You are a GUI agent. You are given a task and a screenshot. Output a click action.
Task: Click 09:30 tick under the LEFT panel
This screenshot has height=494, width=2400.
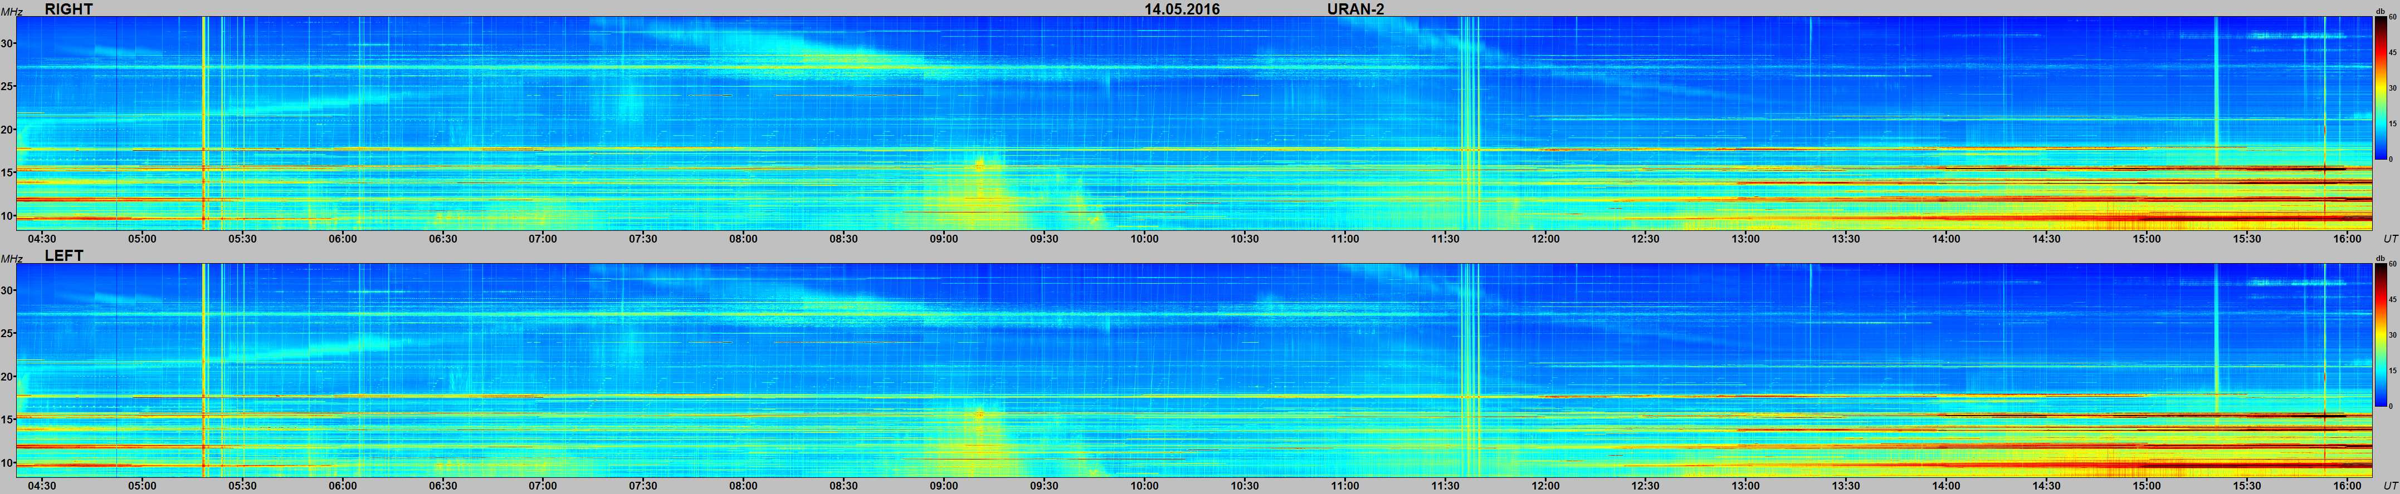[1045, 486]
